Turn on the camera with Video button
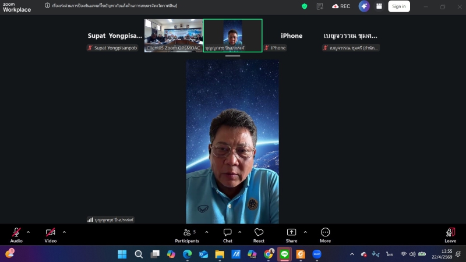The image size is (466, 262). coord(51,234)
